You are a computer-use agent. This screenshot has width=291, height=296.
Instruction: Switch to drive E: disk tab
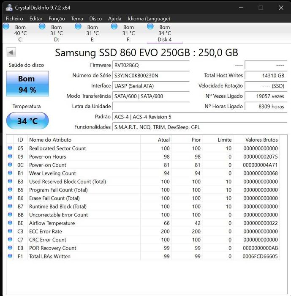pyautogui.click(x=92, y=33)
